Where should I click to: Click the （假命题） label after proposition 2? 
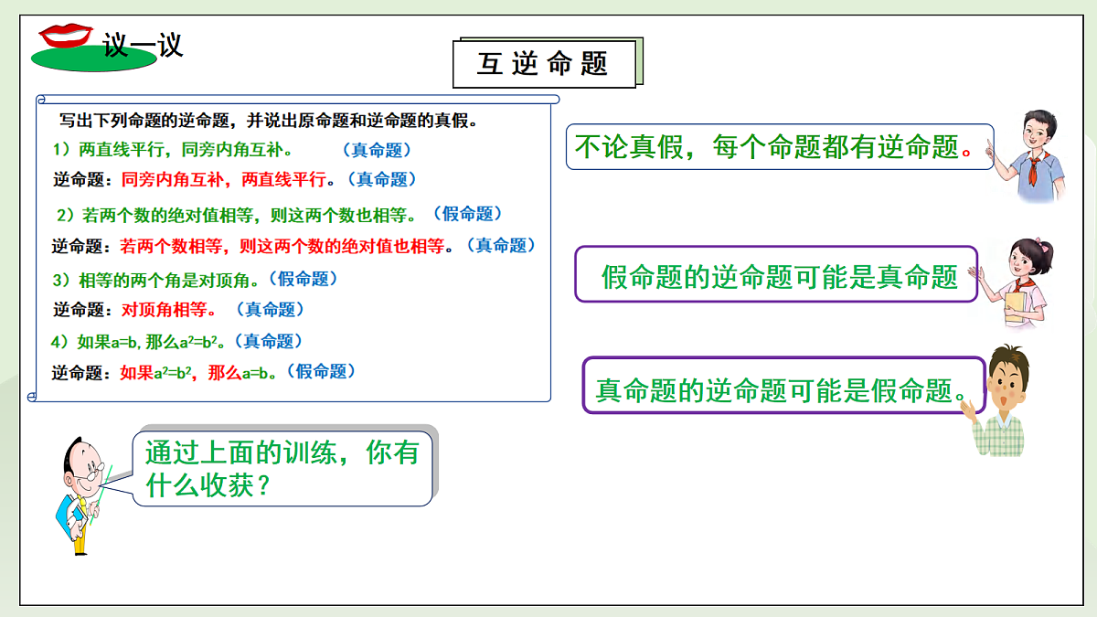point(468,214)
